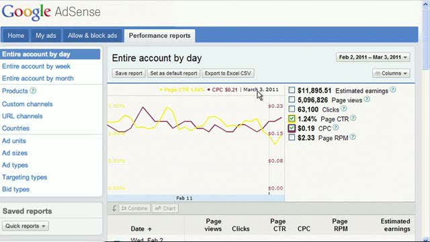Open Allow & block ads tab
The image size is (430, 242).
point(92,36)
